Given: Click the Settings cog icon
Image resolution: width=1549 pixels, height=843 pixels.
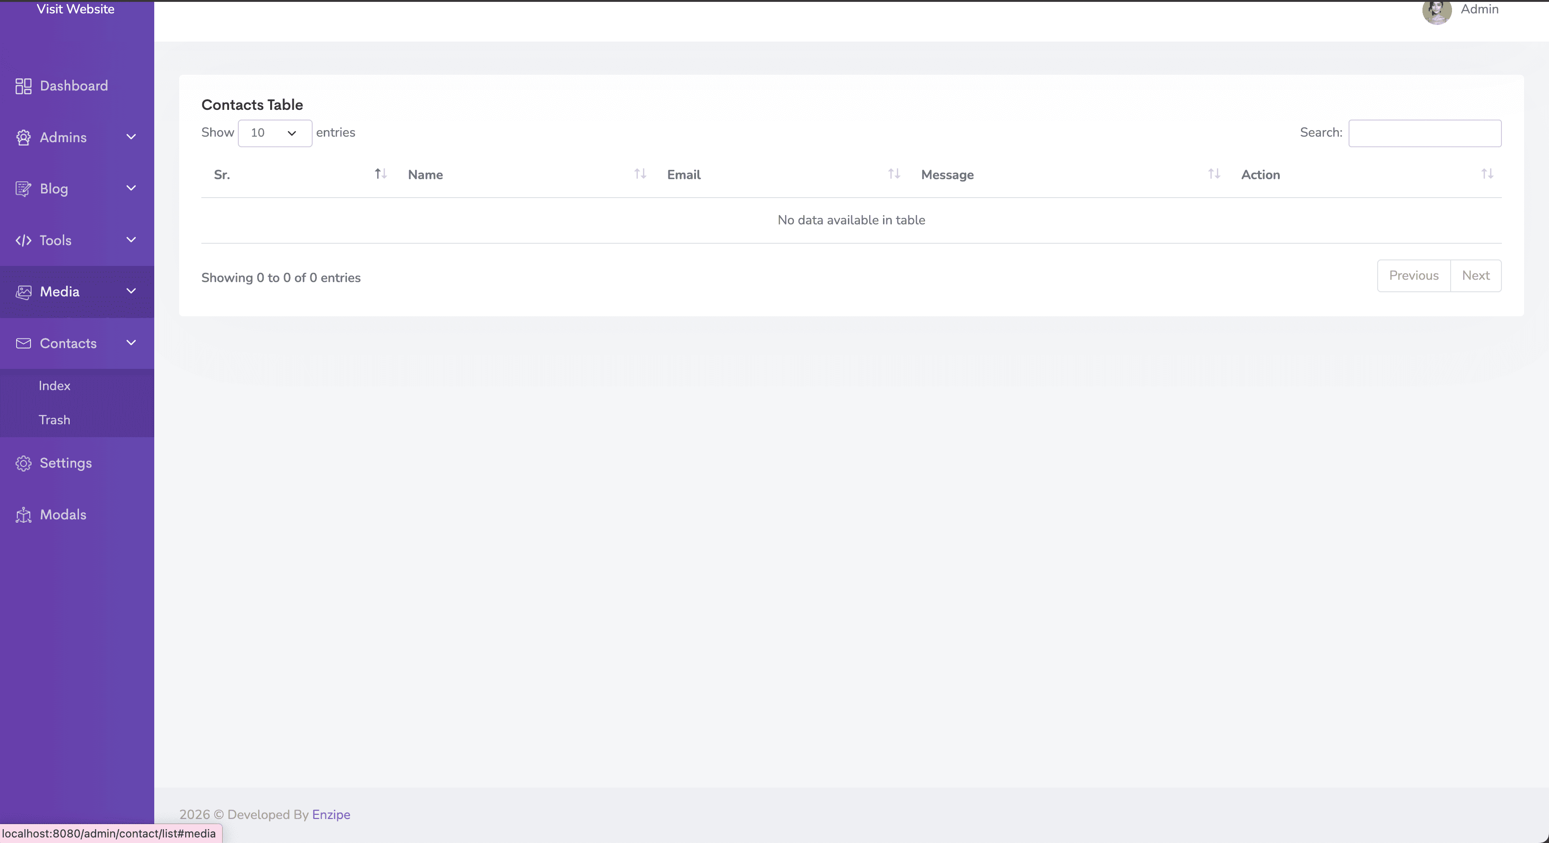Looking at the screenshot, I should [x=24, y=464].
